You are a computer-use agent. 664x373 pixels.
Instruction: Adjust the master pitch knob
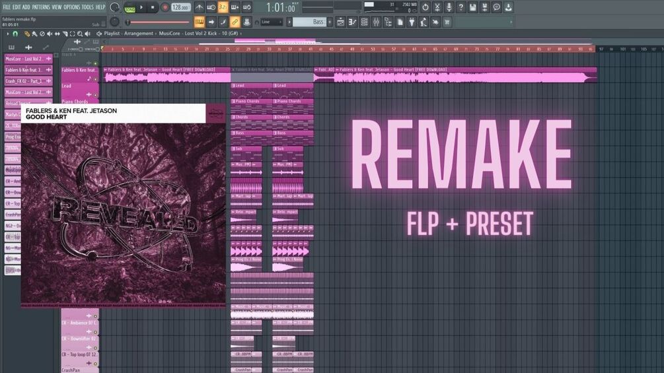pyautogui.click(x=114, y=22)
